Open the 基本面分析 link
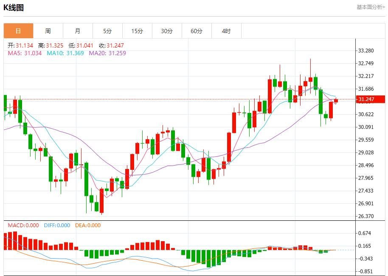 371,7
